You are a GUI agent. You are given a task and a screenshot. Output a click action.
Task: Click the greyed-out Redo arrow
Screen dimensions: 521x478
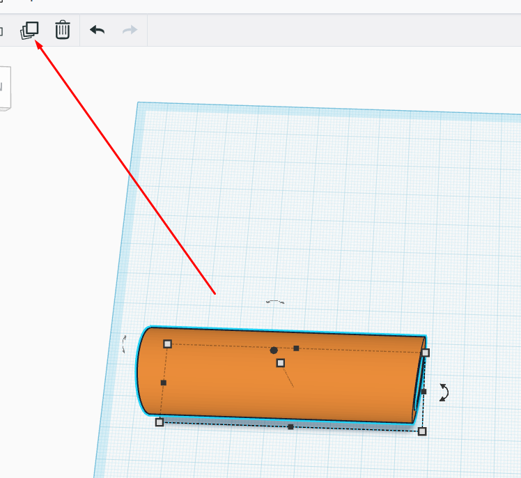coord(130,30)
